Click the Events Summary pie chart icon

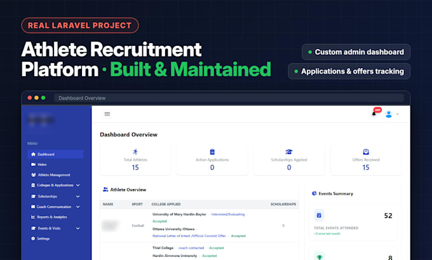pyautogui.click(x=314, y=193)
